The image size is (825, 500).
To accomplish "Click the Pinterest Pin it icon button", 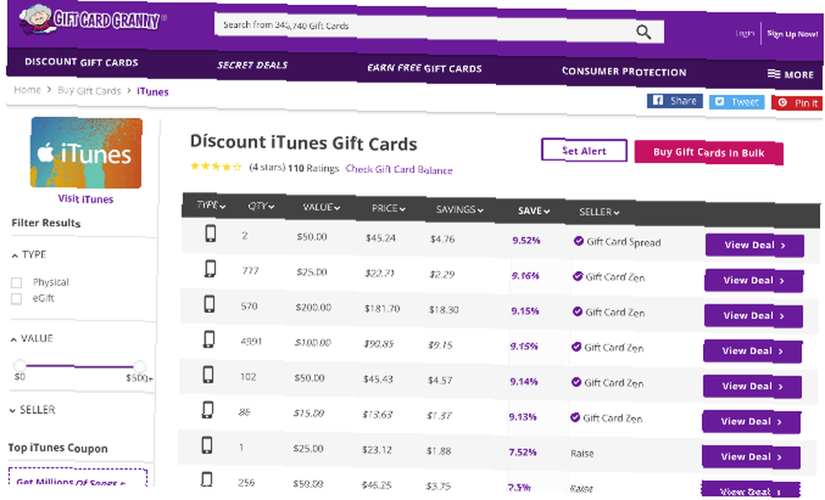I will pos(782,102).
